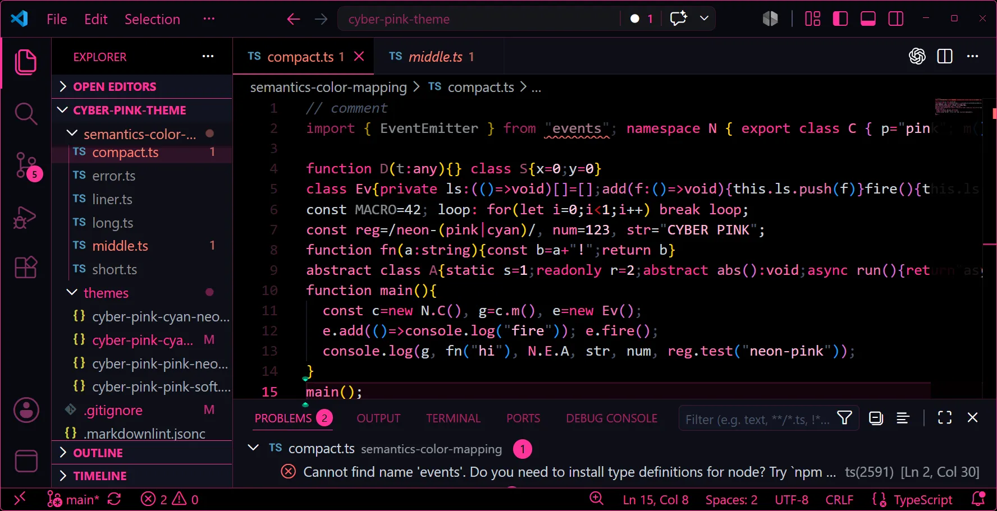Open the Copilot chat icon in title bar
The image size is (997, 511).
click(679, 19)
